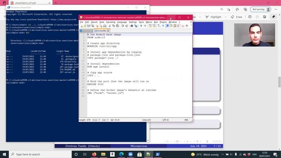Toggle show all characters icon in Notepad++
This screenshot has width=281, height=158.
pyautogui.click(x=163, y=26)
